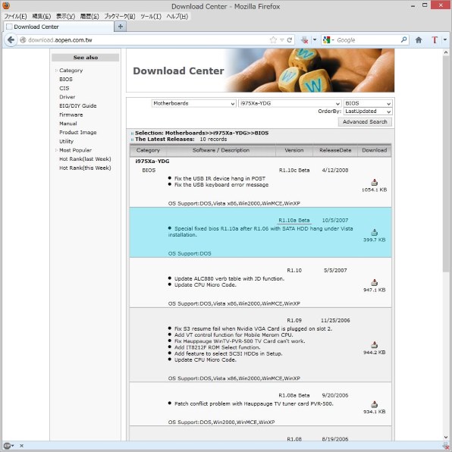Open a new tab with plus button
Image resolution: width=452 pixels, height=452 pixels.
121,27
